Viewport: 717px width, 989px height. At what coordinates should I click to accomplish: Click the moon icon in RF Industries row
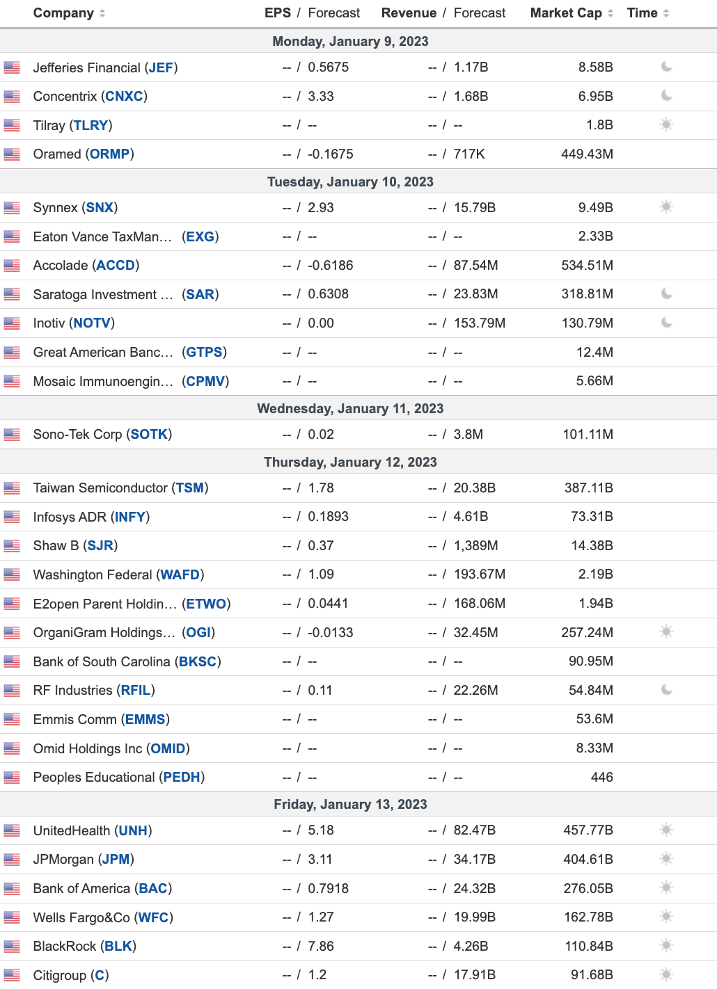point(666,690)
